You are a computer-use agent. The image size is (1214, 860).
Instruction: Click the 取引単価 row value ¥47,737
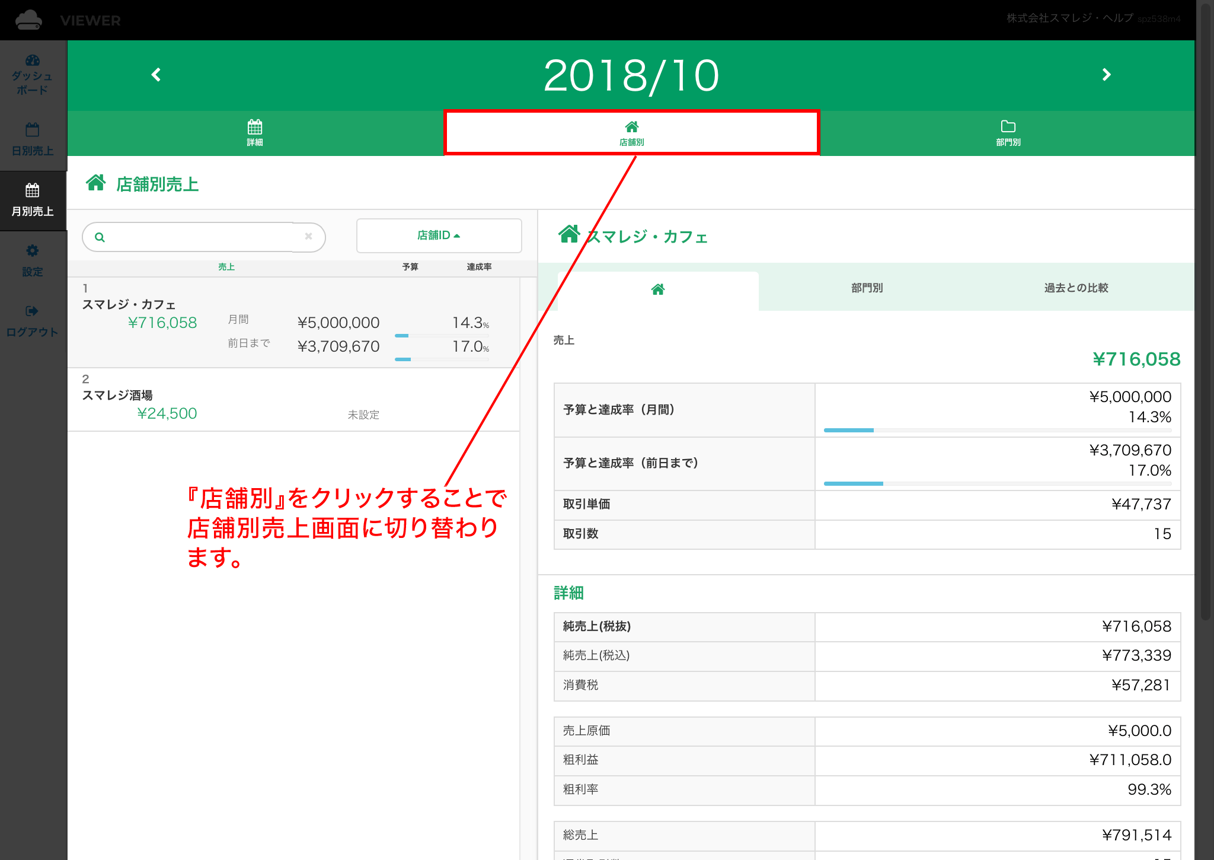click(1141, 504)
